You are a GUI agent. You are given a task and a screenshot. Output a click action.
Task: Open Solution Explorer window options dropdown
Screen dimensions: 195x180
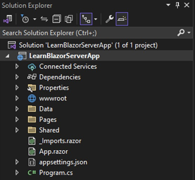[x=168, y=5]
